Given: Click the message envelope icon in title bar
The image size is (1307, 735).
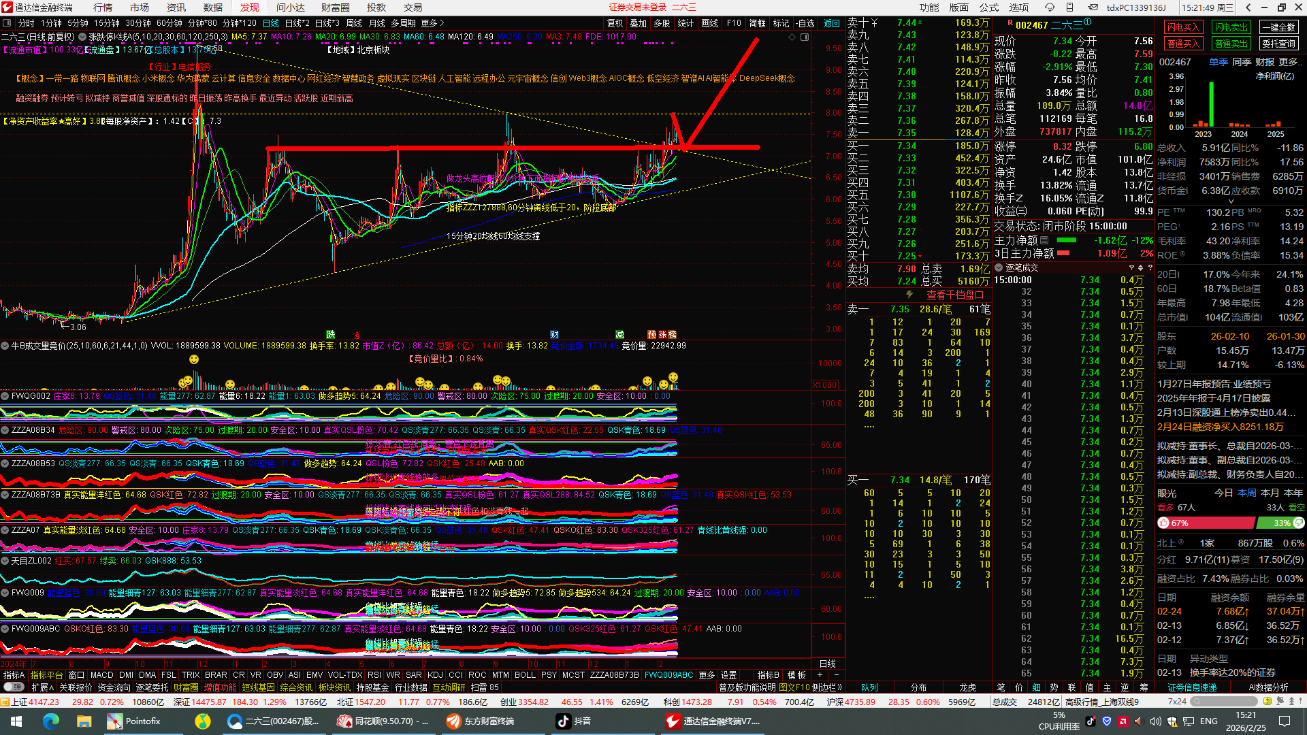Looking at the screenshot, I should tap(1093, 7).
